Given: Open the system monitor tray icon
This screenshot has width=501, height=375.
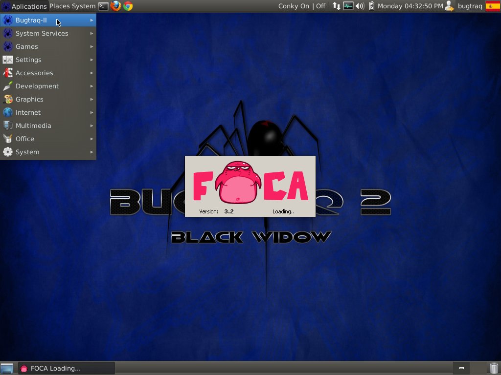Looking at the screenshot, I should (x=348, y=6).
